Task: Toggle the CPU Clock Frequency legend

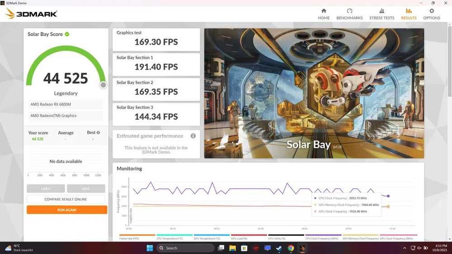Action: 323,237
